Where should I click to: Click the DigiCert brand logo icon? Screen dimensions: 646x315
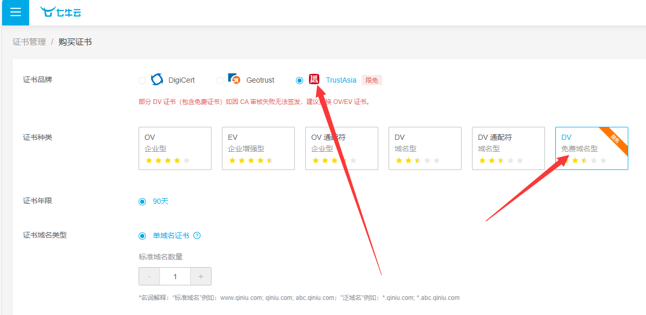point(157,80)
